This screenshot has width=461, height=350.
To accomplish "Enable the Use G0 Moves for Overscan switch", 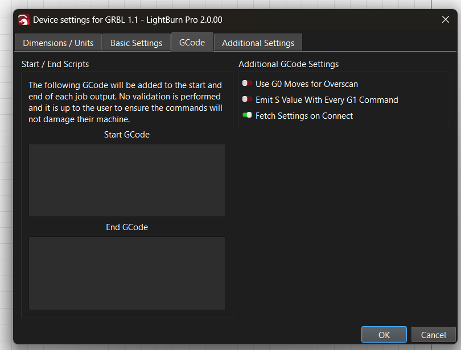I will (246, 84).
